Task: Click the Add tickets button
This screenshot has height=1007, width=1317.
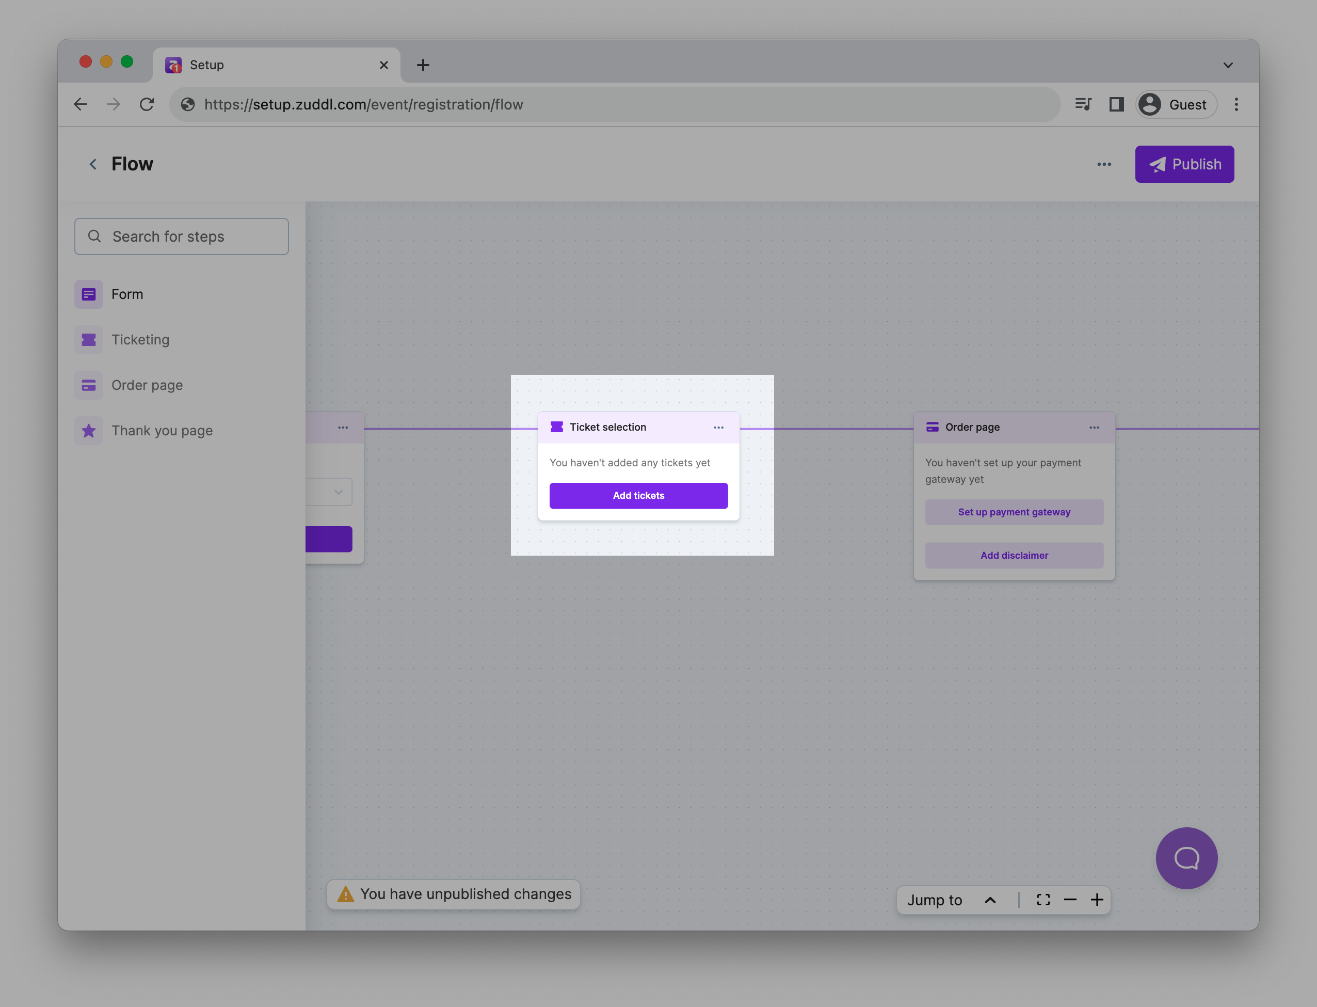Action: [x=638, y=496]
